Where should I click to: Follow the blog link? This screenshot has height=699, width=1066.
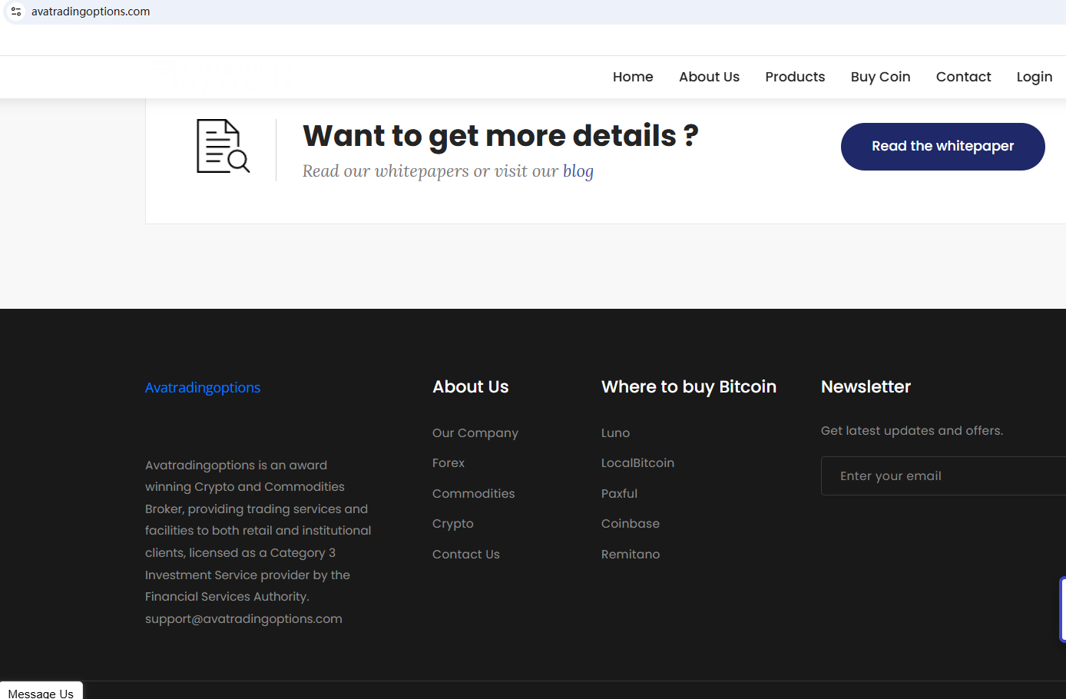[578, 171]
